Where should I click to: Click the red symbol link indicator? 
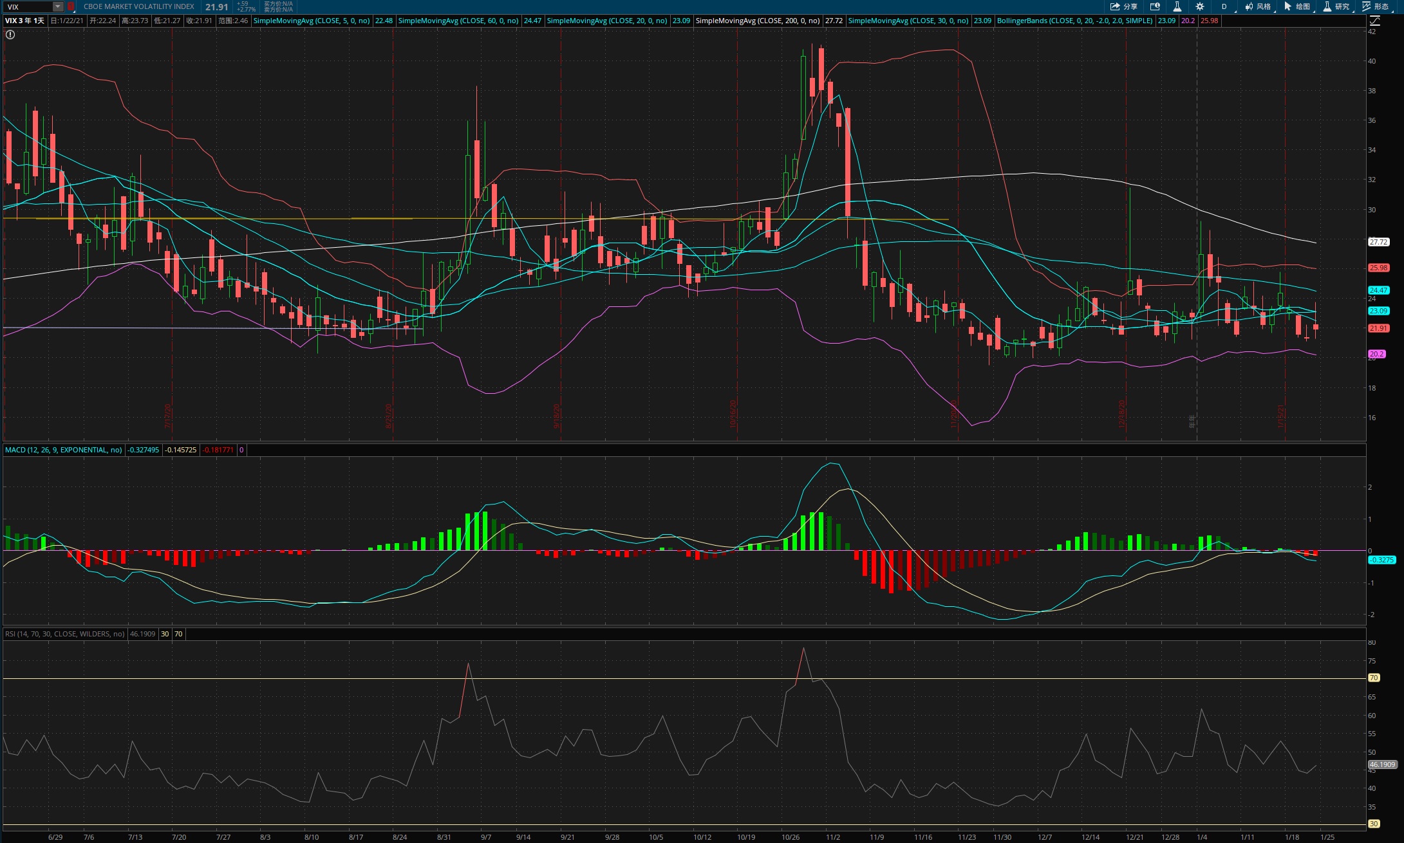click(71, 6)
